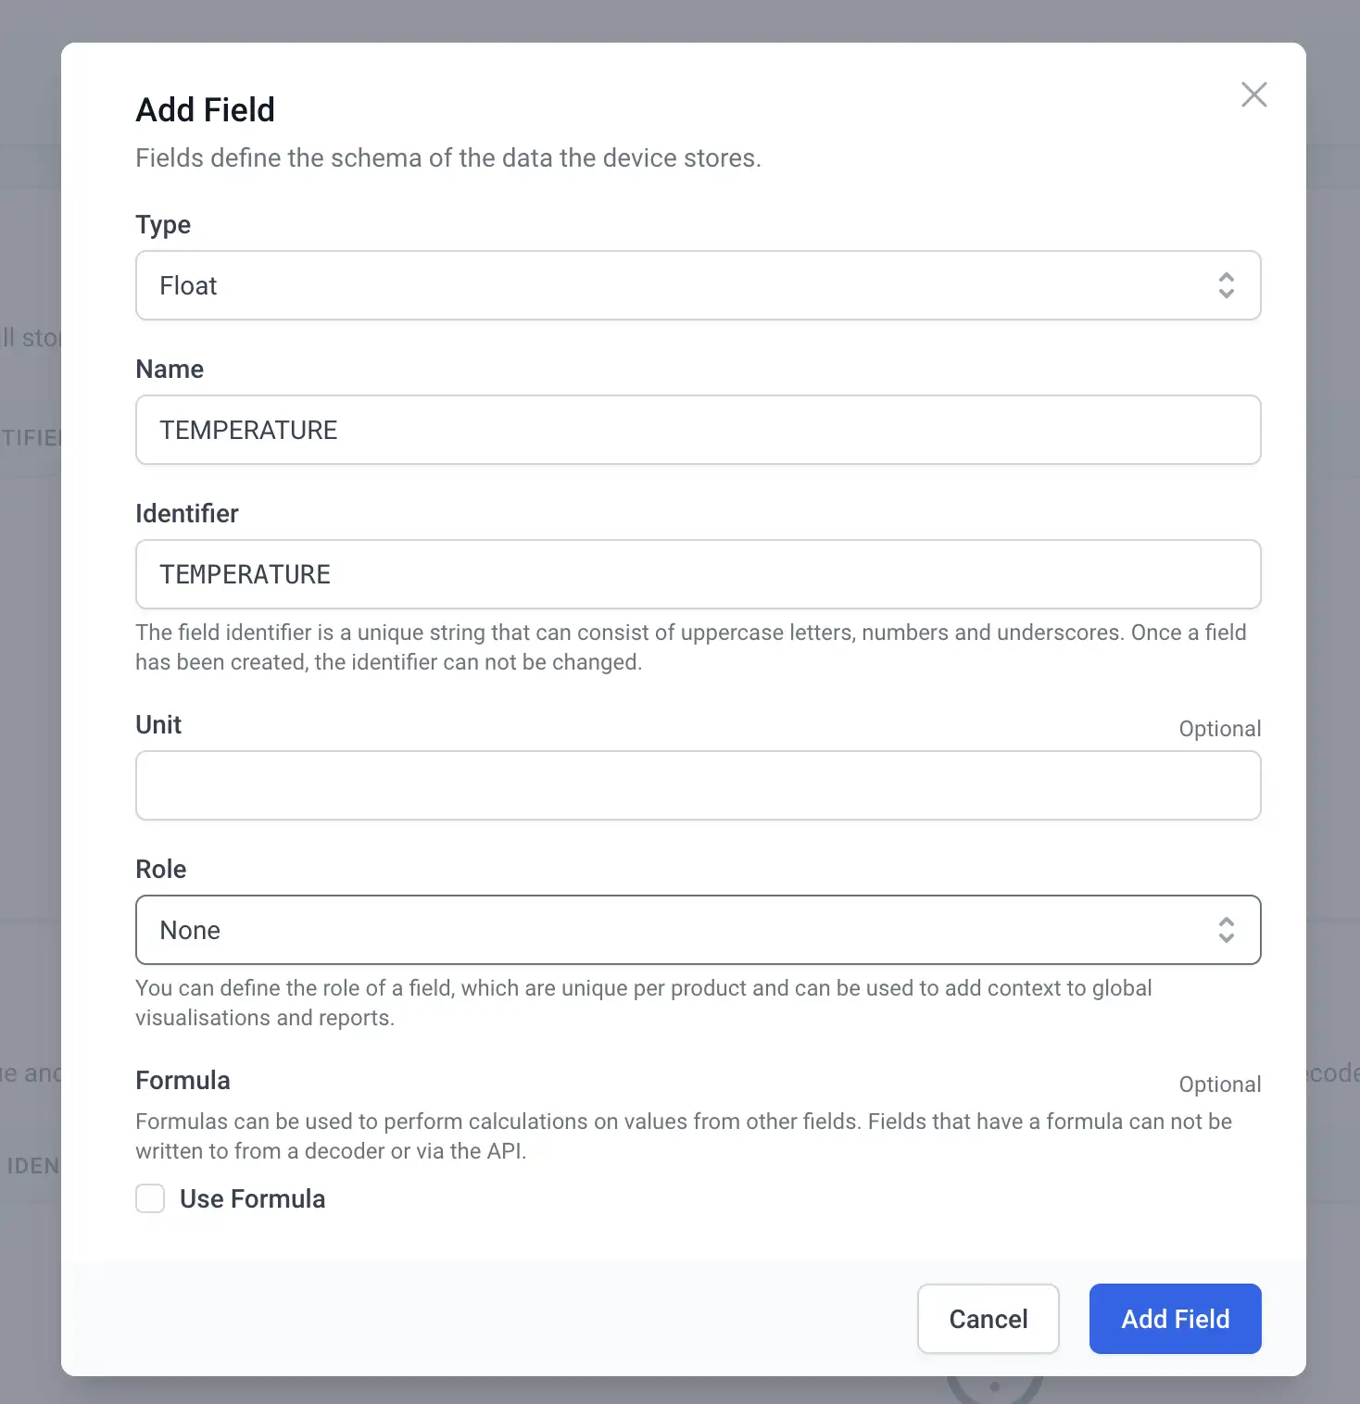The width and height of the screenshot is (1360, 1404).
Task: Close the Add Field dialog with X
Action: [x=1253, y=94]
